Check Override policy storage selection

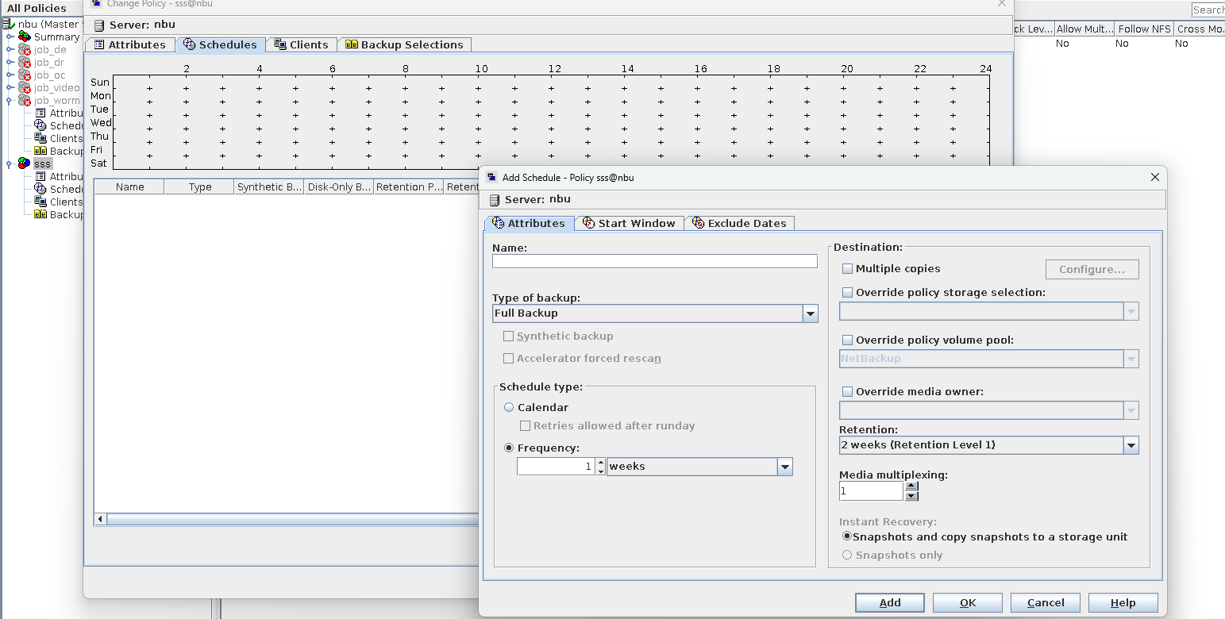point(847,293)
